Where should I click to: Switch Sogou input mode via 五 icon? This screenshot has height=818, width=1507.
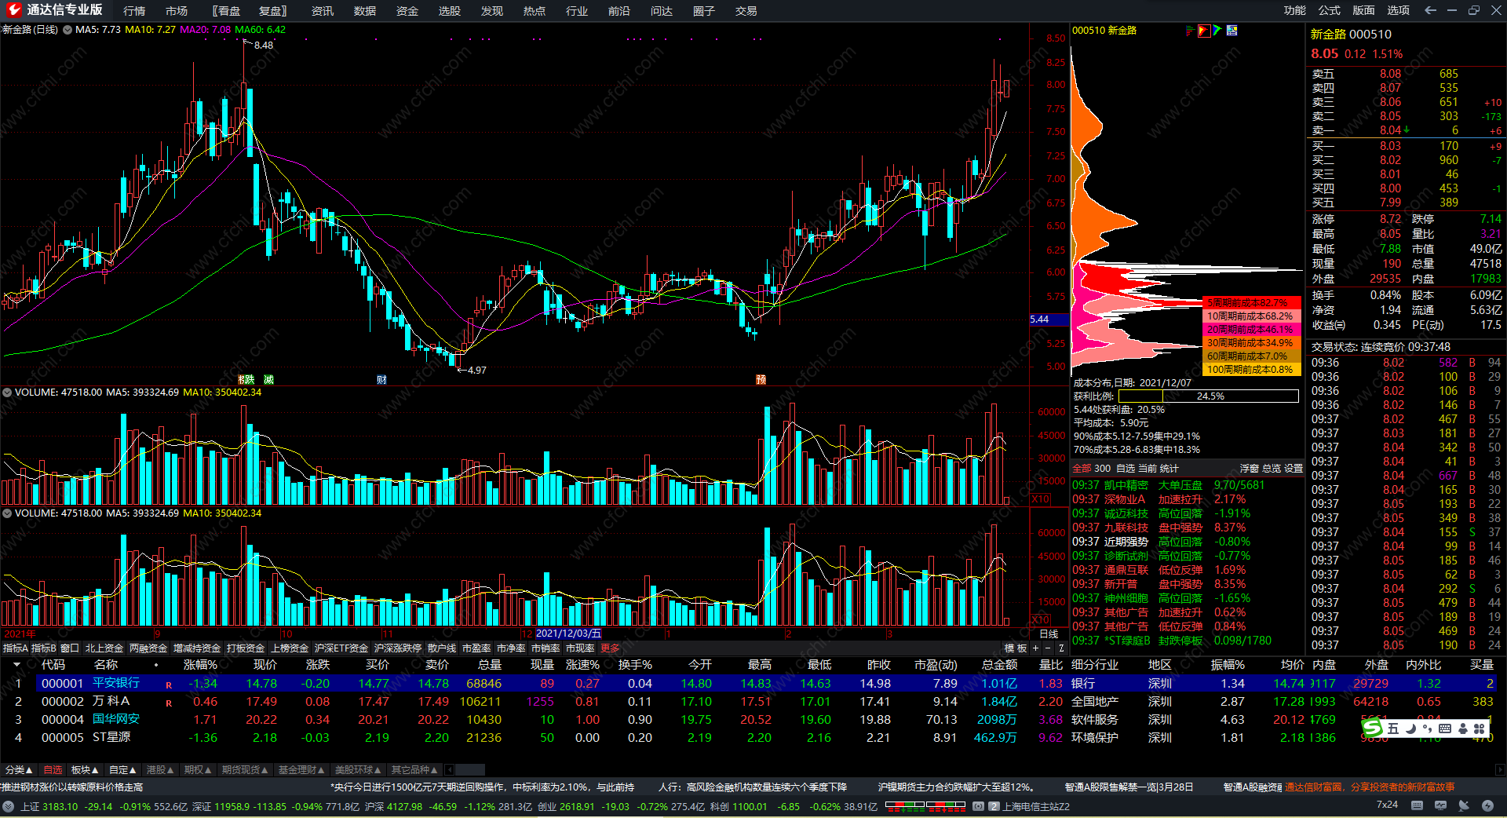[1393, 729]
